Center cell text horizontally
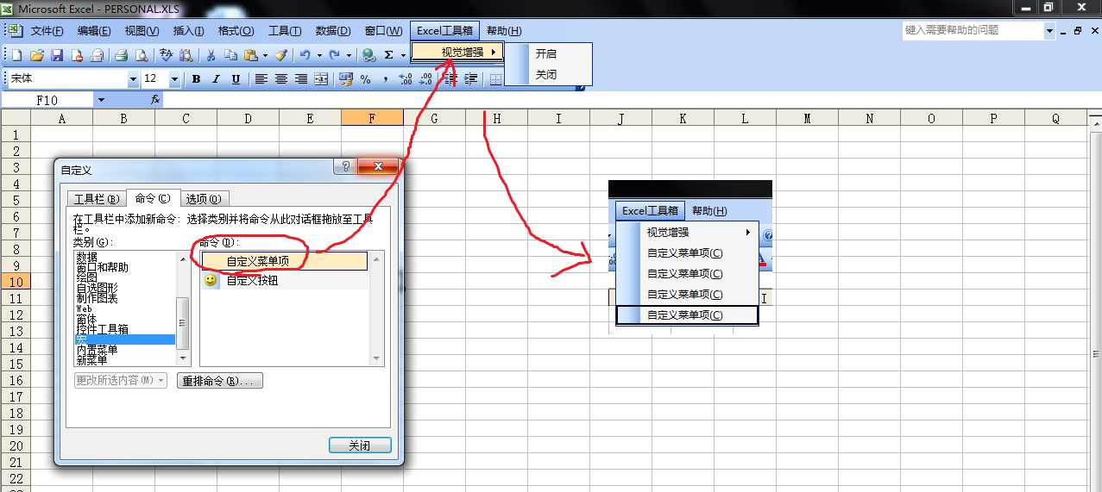This screenshot has height=492, width=1102. (x=280, y=79)
